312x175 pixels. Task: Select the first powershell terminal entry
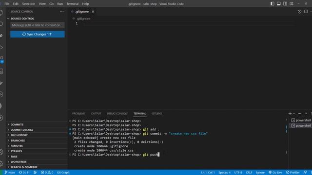(x=301, y=120)
